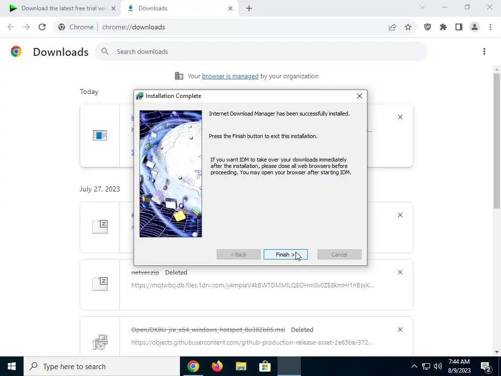Click the 'July 27, 2023' date heading
This screenshot has width=501, height=376.
click(100, 189)
